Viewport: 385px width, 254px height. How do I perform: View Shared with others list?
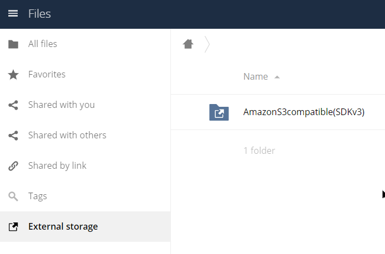[x=85, y=136]
